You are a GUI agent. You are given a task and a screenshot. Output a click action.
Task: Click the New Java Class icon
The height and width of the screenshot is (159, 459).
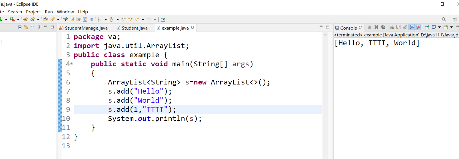click(x=32, y=19)
